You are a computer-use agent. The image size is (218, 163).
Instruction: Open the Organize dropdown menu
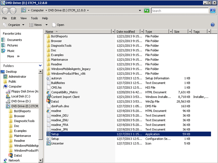click(x=14, y=25)
